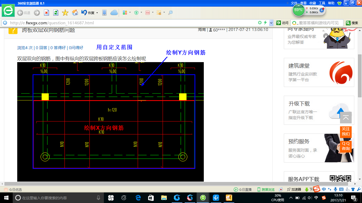Refresh the page with the green arrows icon
362x203 pixels.
tap(56, 13)
